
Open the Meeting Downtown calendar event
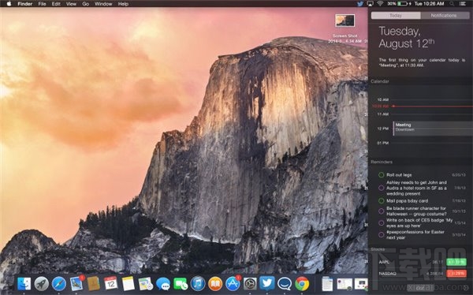433,128
